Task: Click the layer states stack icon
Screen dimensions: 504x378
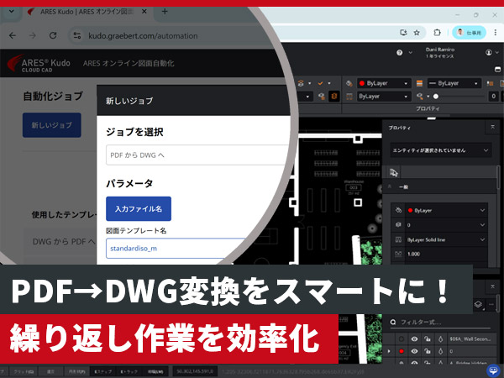Action: (478, 304)
